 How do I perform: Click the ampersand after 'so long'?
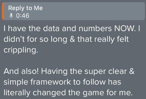[x=72, y=39]
